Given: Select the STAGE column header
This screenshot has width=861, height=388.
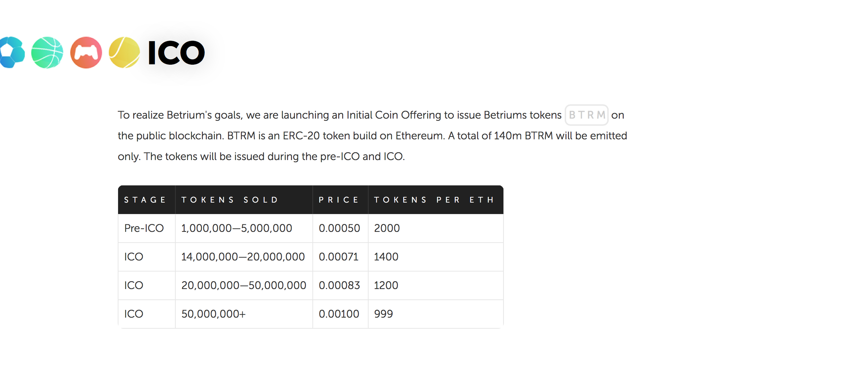Looking at the screenshot, I should click(x=145, y=200).
